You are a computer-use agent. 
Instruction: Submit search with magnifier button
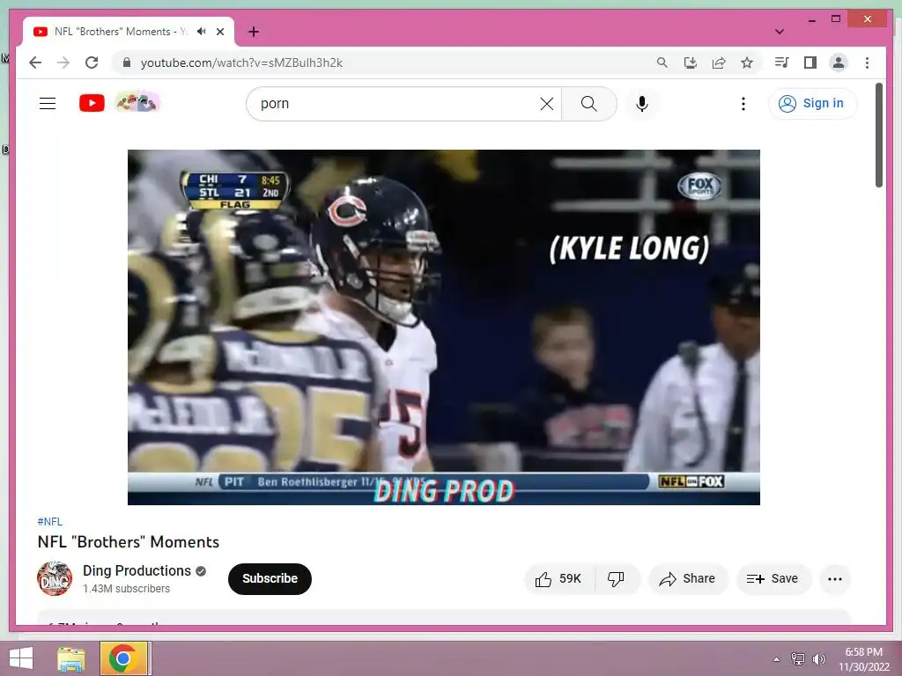pyautogui.click(x=589, y=104)
